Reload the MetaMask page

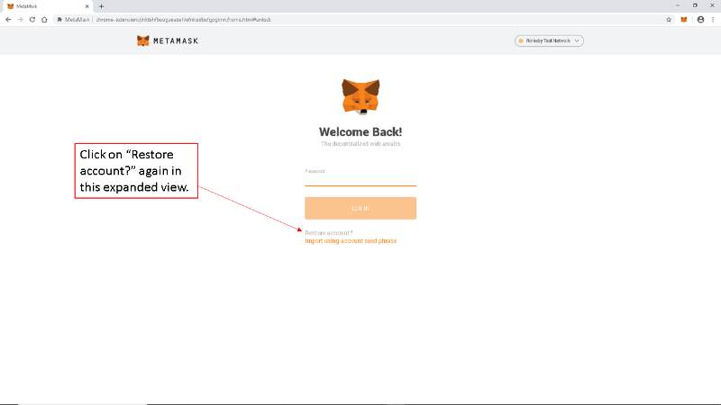click(x=32, y=20)
